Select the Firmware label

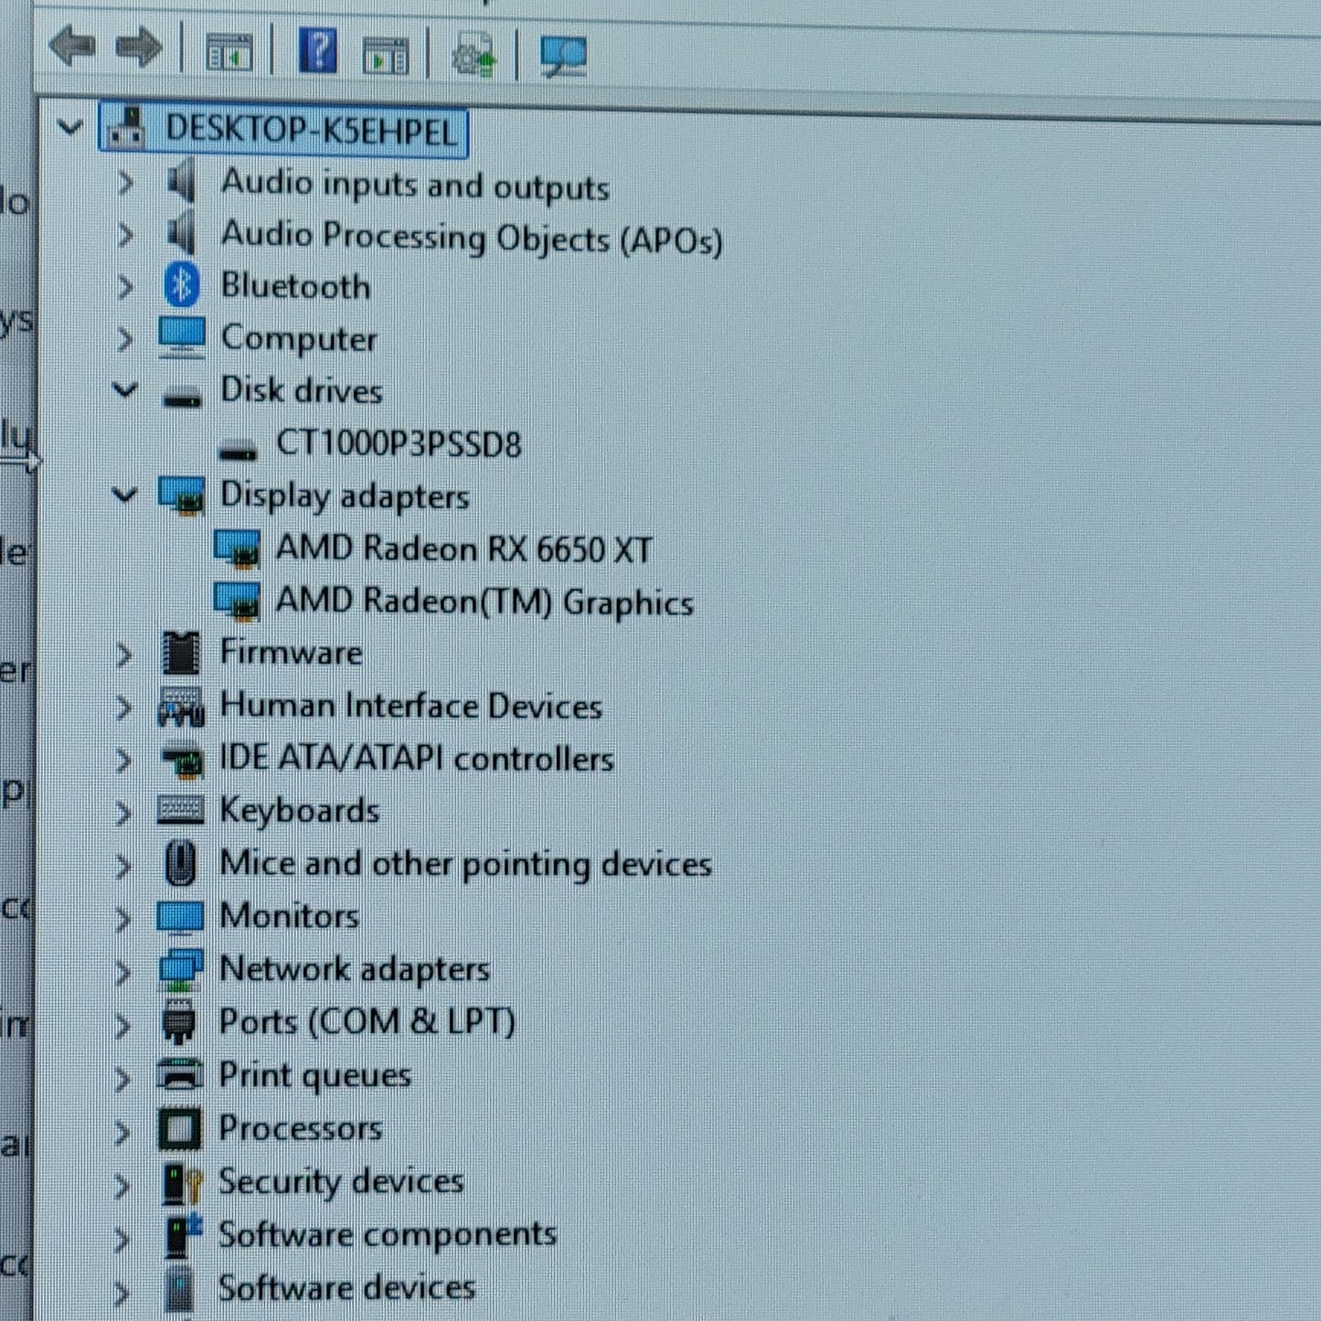[x=291, y=654]
